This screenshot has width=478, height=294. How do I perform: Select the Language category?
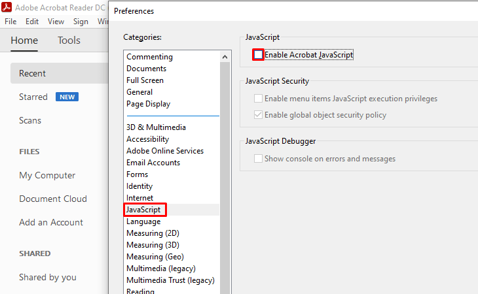pyautogui.click(x=143, y=221)
